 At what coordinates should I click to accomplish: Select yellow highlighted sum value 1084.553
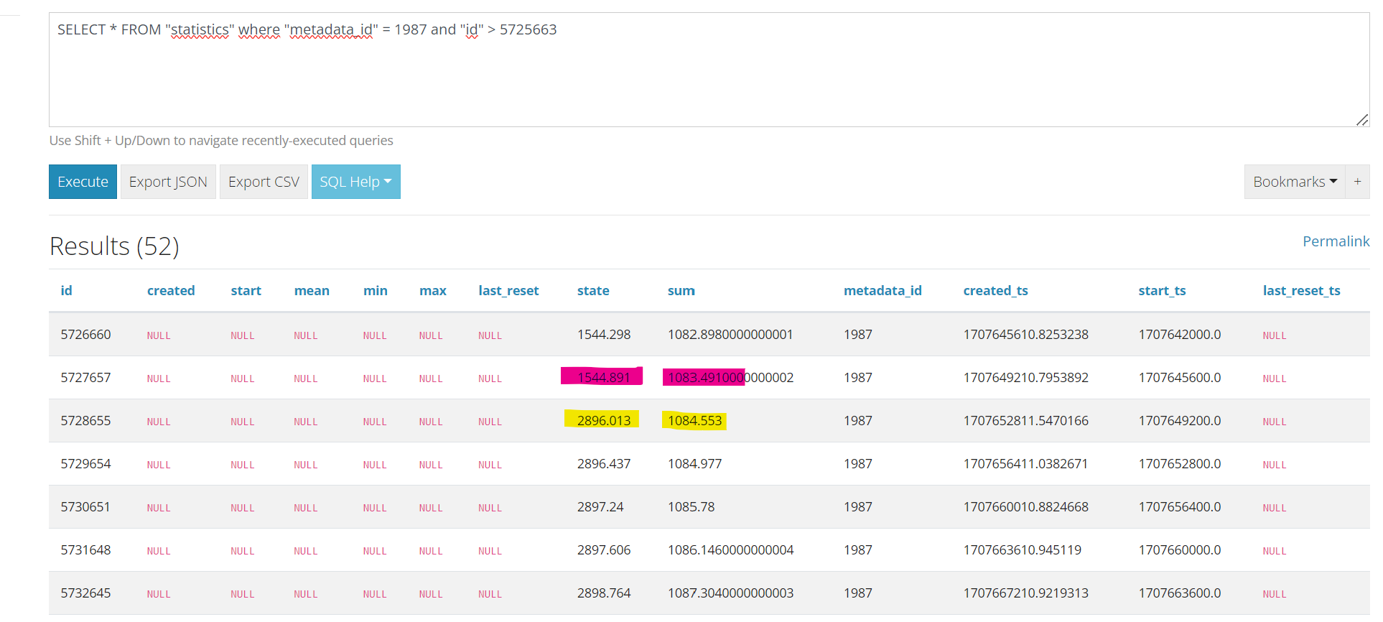click(694, 421)
